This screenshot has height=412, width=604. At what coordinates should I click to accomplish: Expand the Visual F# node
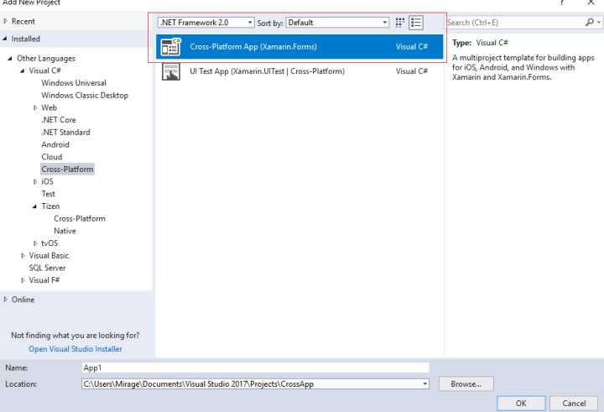[23, 280]
